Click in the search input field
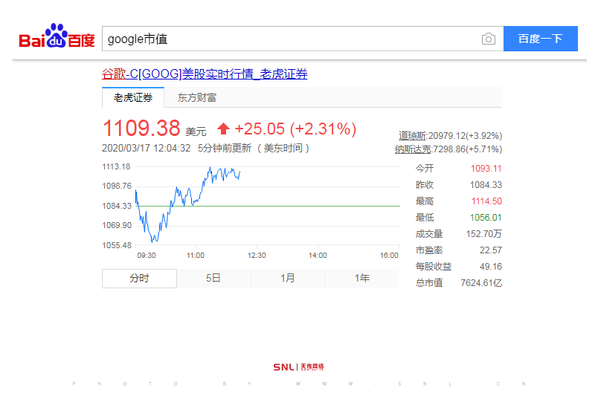The height and width of the screenshot is (396, 595). (290, 39)
